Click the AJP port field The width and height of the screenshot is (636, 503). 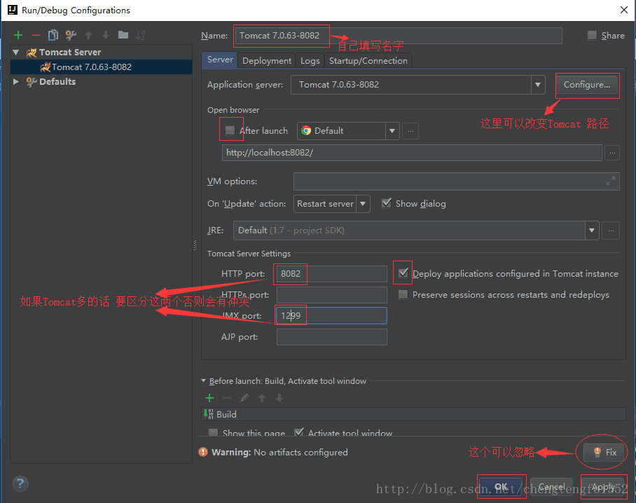tap(331, 337)
